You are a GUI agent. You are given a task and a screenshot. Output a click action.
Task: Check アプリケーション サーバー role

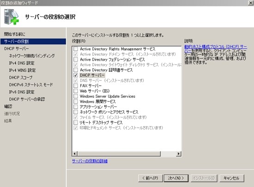click(76, 106)
